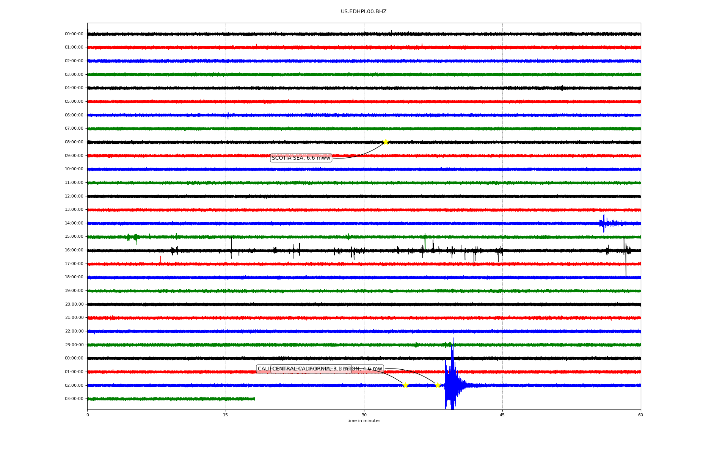Click the 19:00:00 trace label
Screen dimensions: 728x455
[x=74, y=291]
